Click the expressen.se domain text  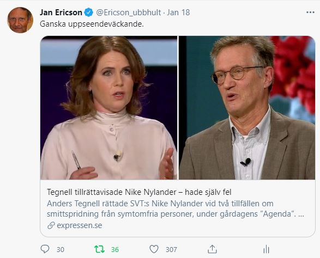80,225
